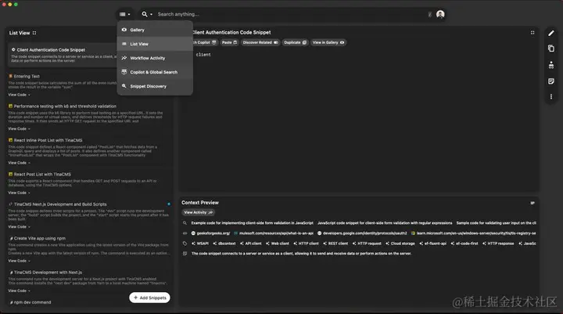Click the API client tag
This screenshot has height=314, width=563.
click(x=251, y=244)
